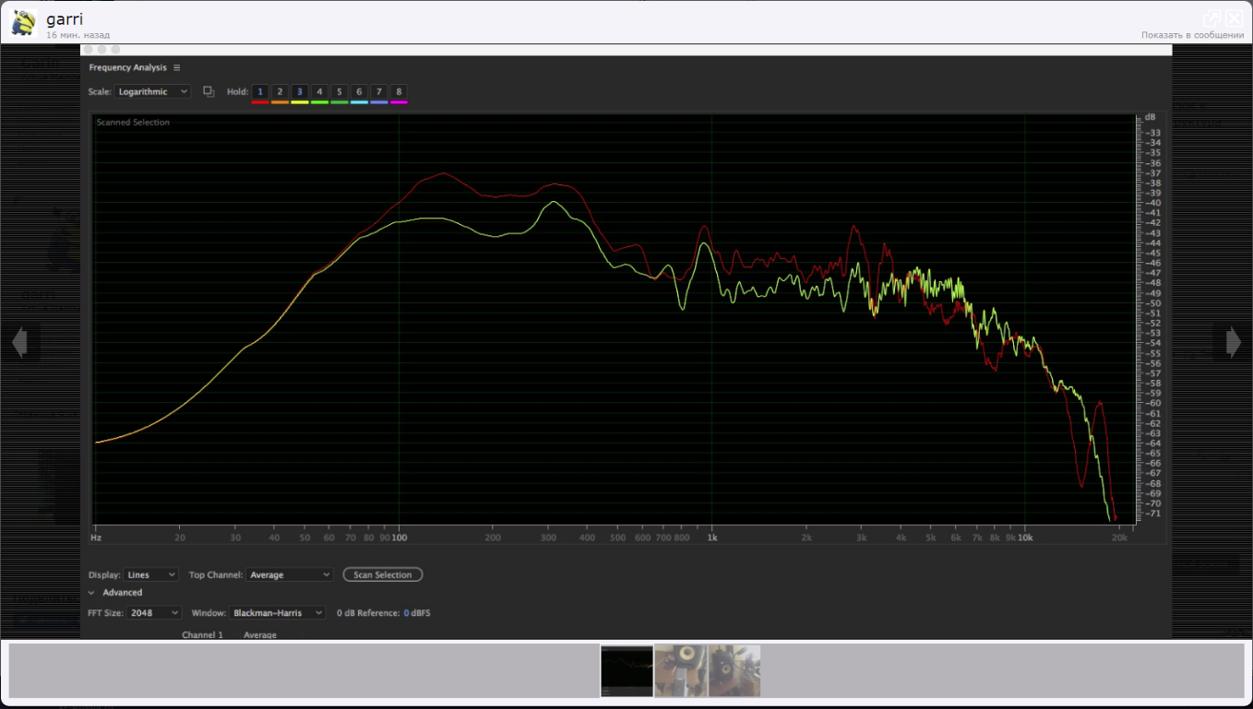Click the '16 мин. назад' timestamp
The width and height of the screenshot is (1253, 709).
coord(78,35)
